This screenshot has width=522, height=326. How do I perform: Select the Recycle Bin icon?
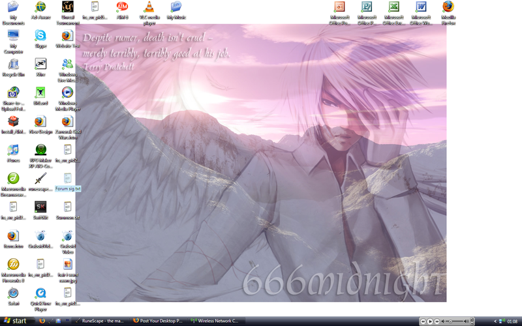coord(13,68)
